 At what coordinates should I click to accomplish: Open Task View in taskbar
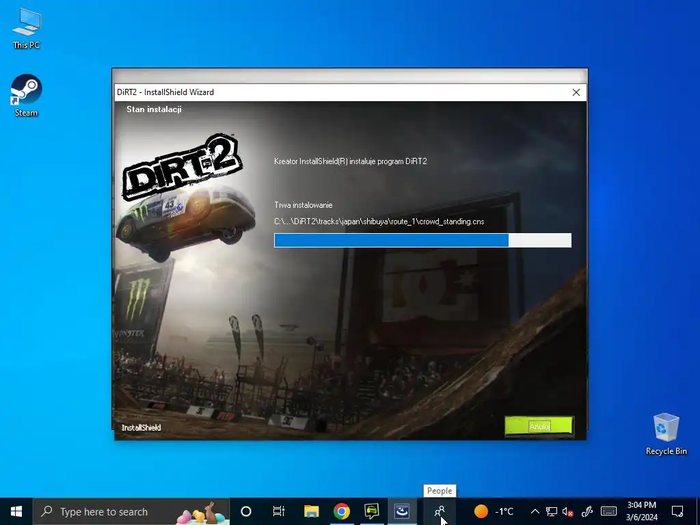pos(279,511)
